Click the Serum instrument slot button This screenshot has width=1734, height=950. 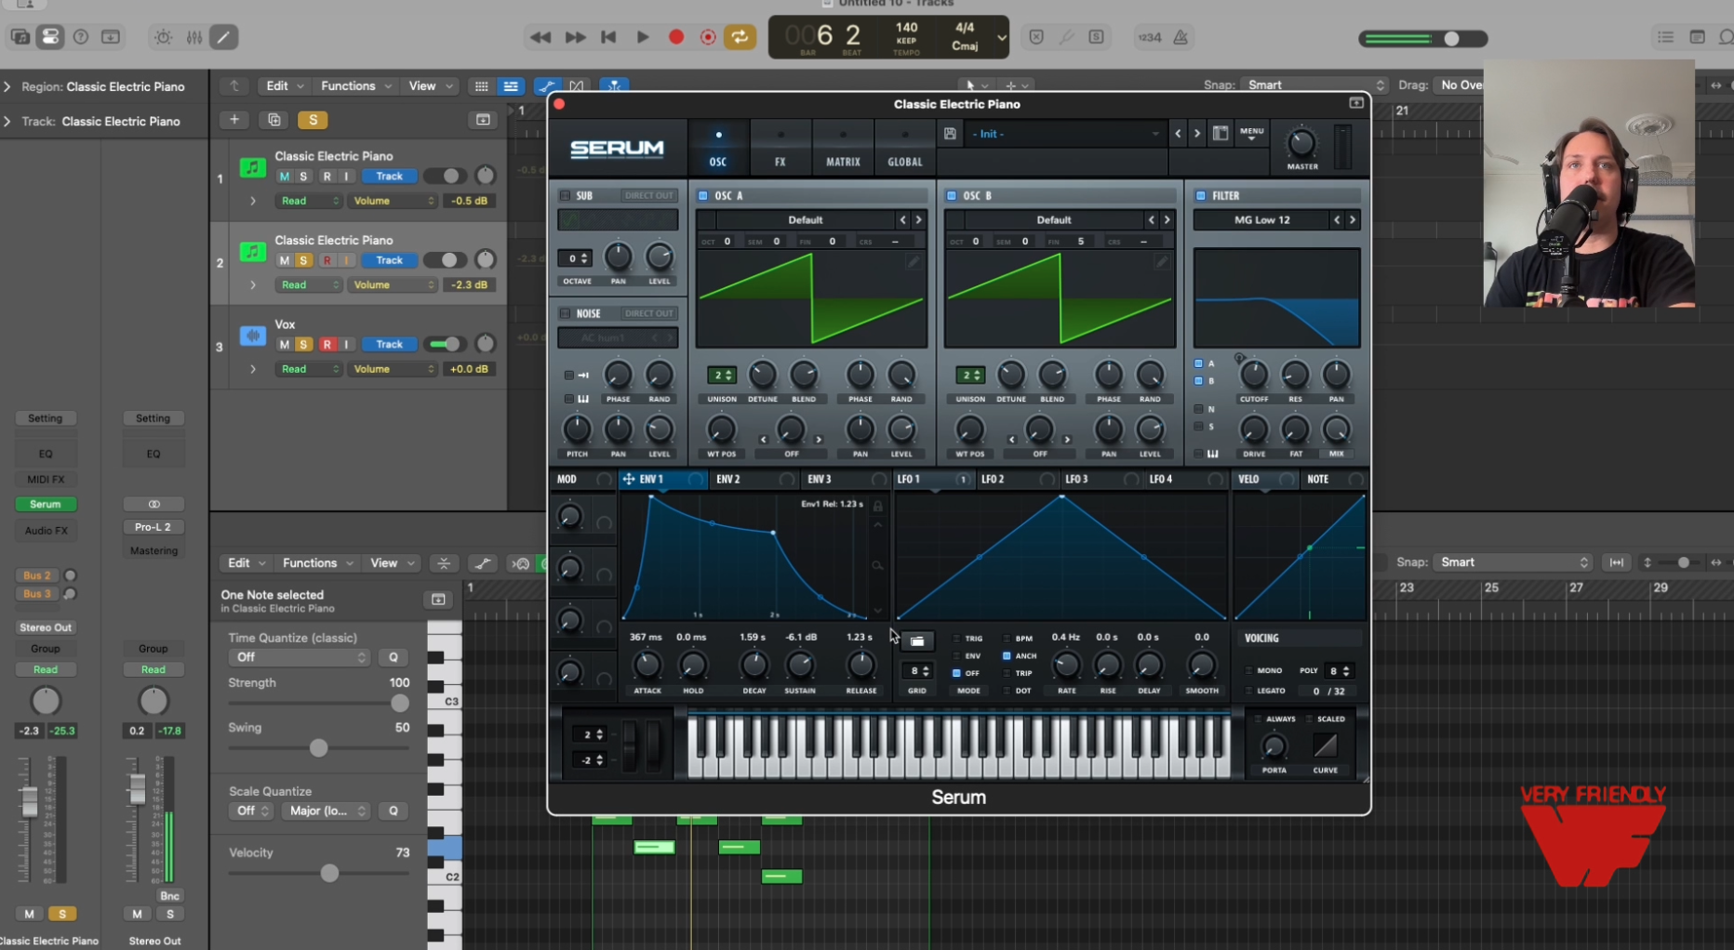[45, 505]
